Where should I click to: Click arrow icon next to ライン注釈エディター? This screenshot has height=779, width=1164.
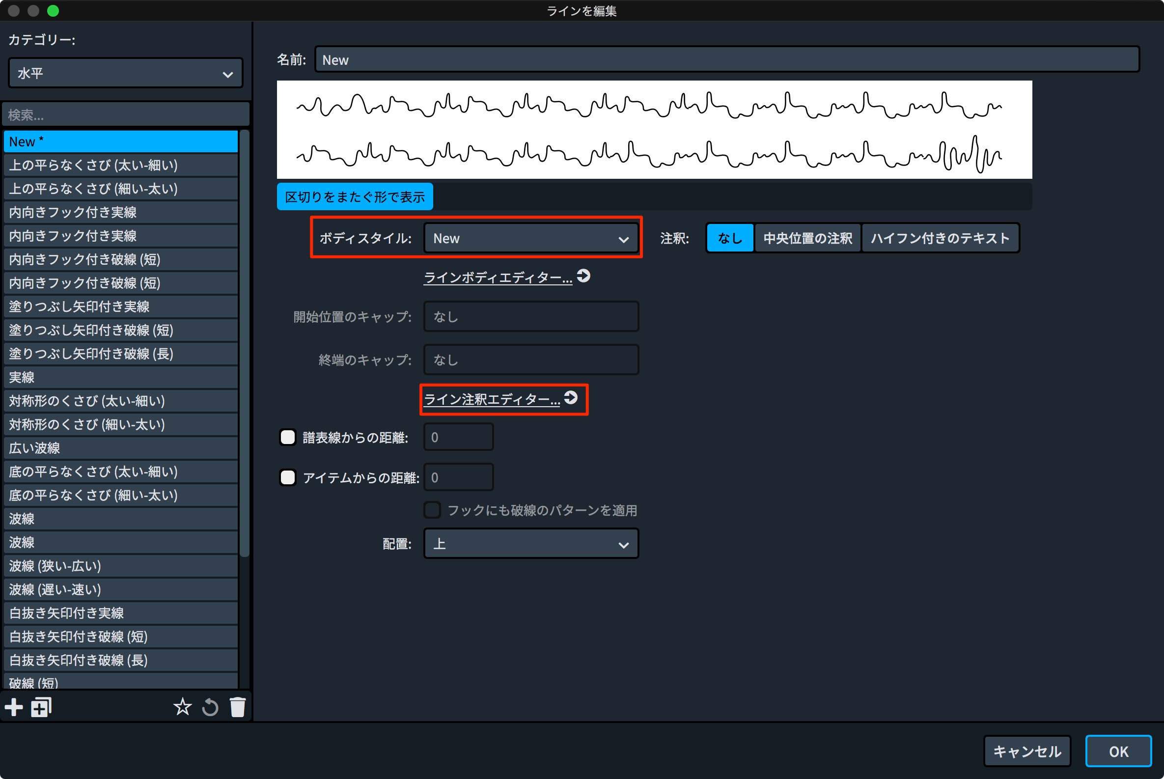click(x=571, y=397)
